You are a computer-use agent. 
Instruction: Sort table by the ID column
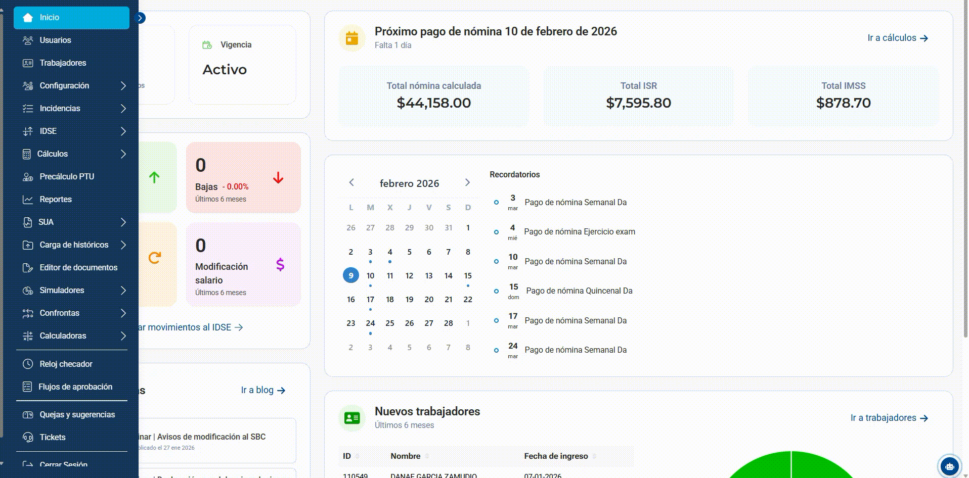click(x=351, y=456)
